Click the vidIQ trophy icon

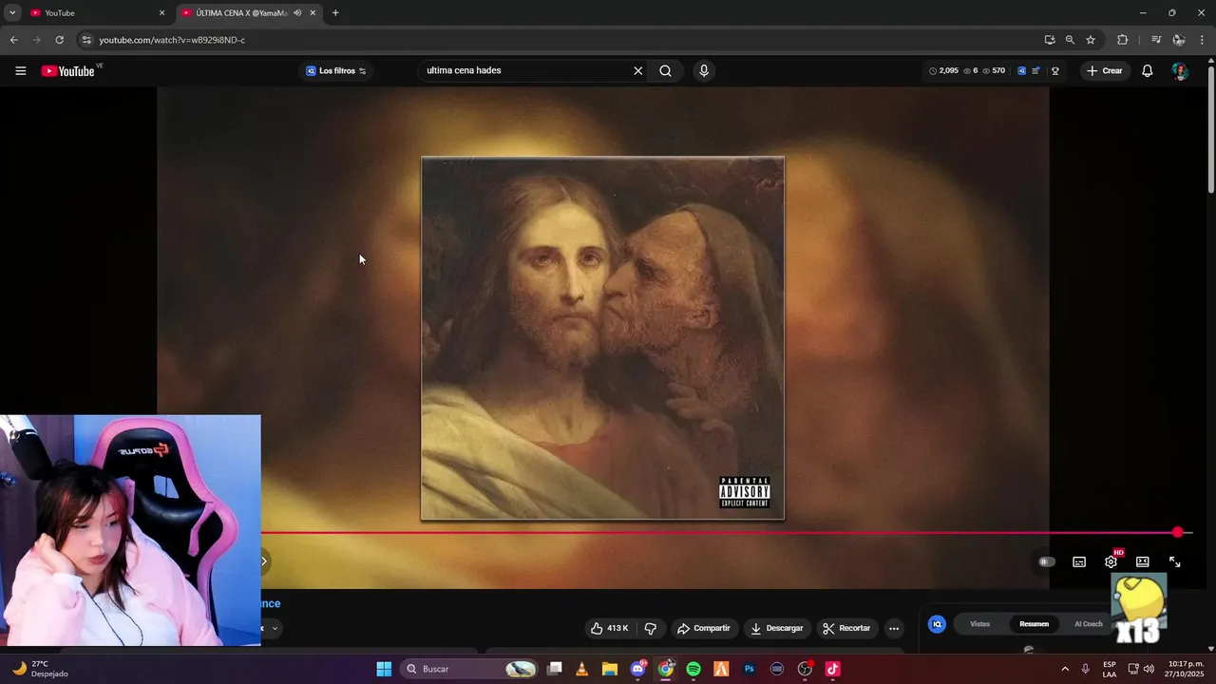(x=1054, y=71)
